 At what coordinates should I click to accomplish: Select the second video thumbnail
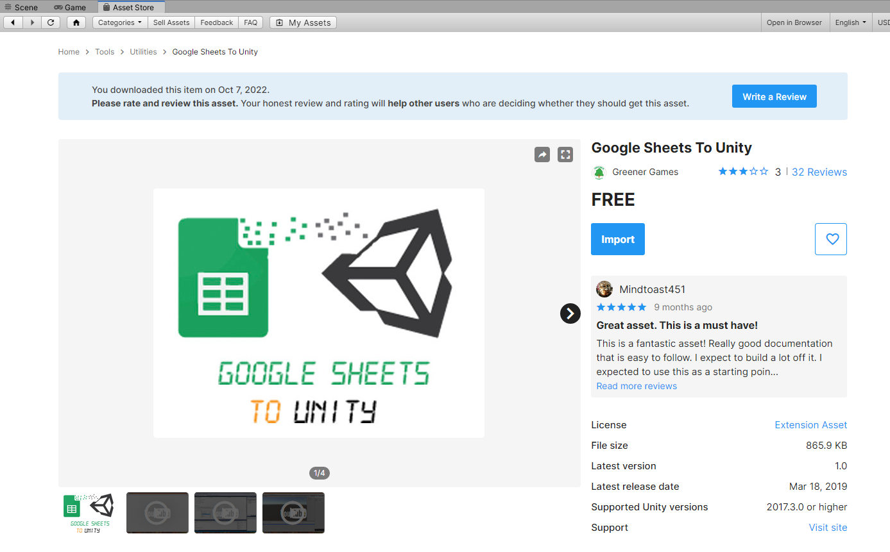point(157,513)
